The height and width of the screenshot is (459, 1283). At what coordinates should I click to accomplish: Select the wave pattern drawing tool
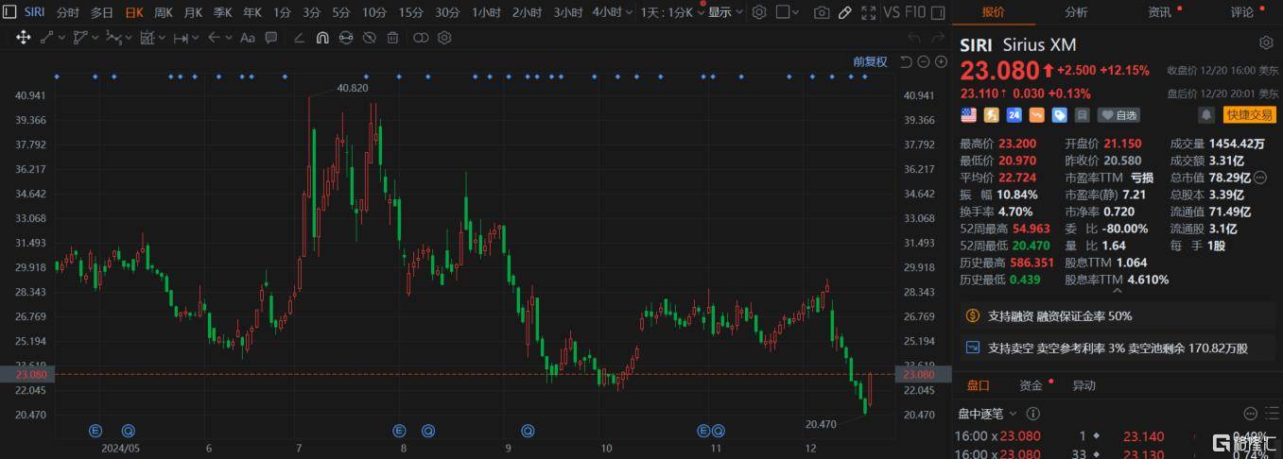pyautogui.click(x=113, y=38)
